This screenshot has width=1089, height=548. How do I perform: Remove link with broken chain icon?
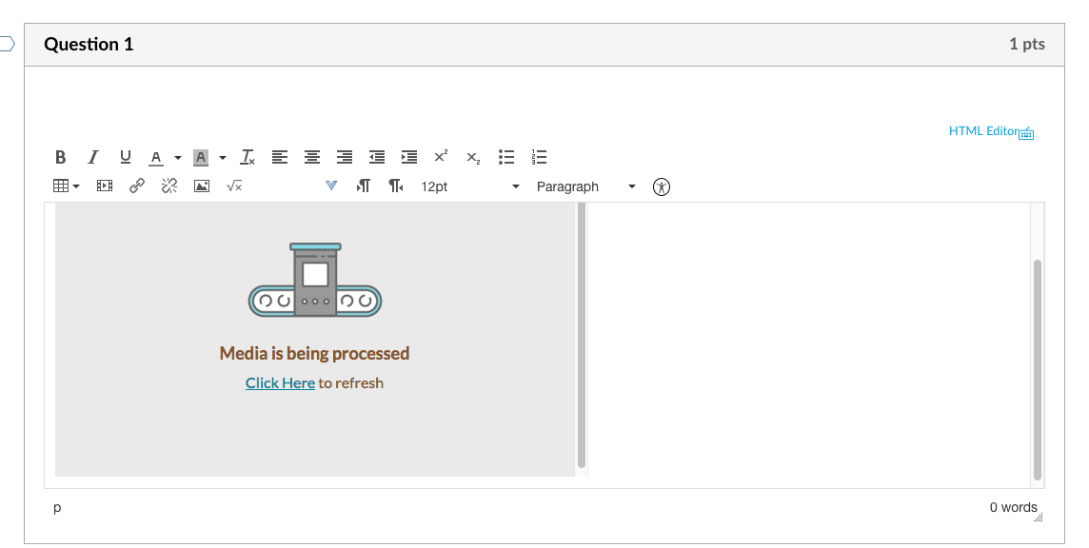point(169,186)
